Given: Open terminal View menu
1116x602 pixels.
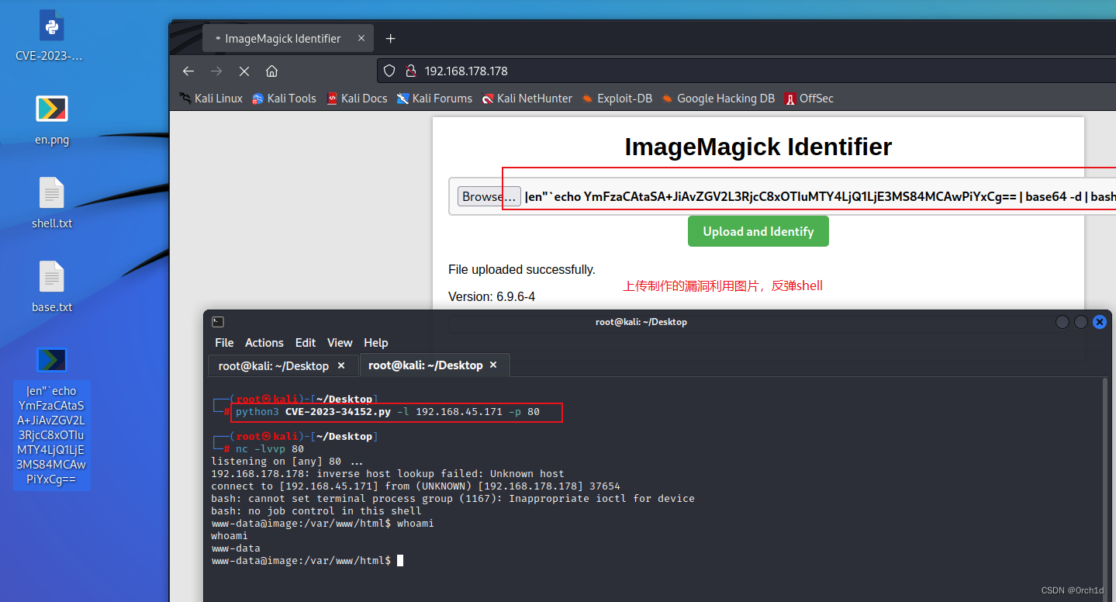Looking at the screenshot, I should tap(340, 343).
